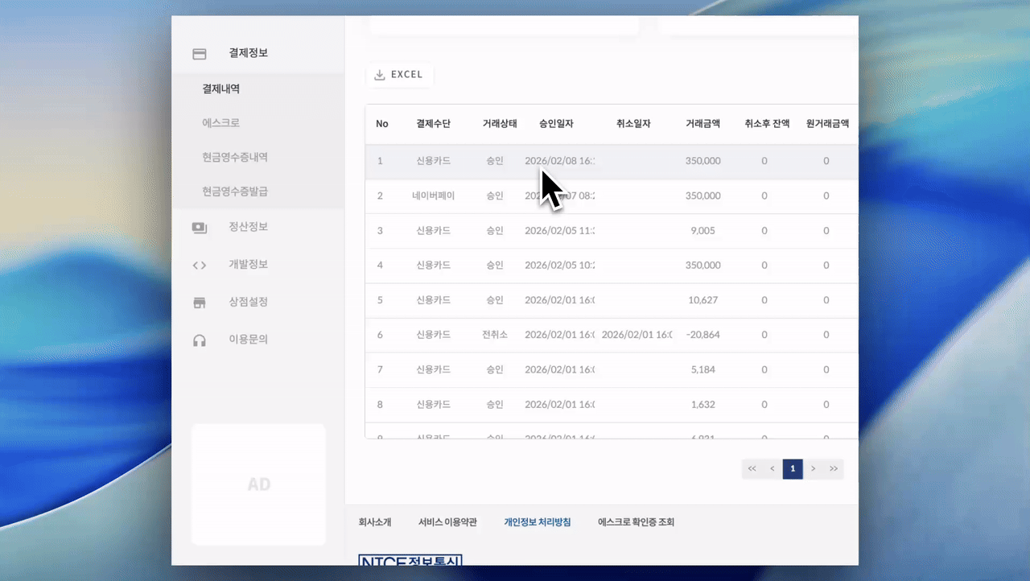Click the 정산정보 settlement icon in sidebar
This screenshot has height=581, width=1030.
pos(200,228)
